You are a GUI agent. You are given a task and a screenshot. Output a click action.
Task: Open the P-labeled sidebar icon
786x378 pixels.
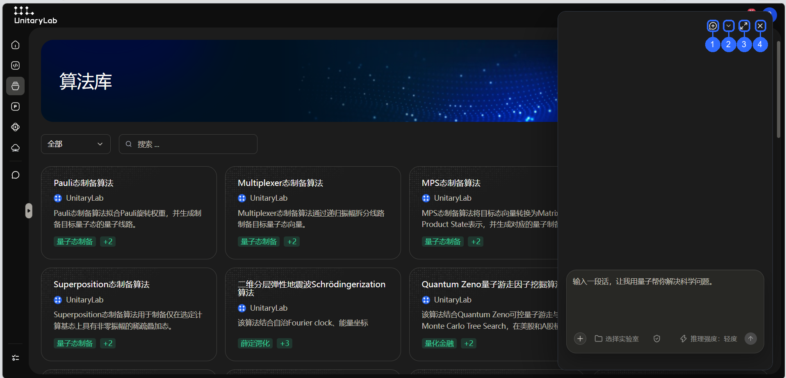click(16, 106)
